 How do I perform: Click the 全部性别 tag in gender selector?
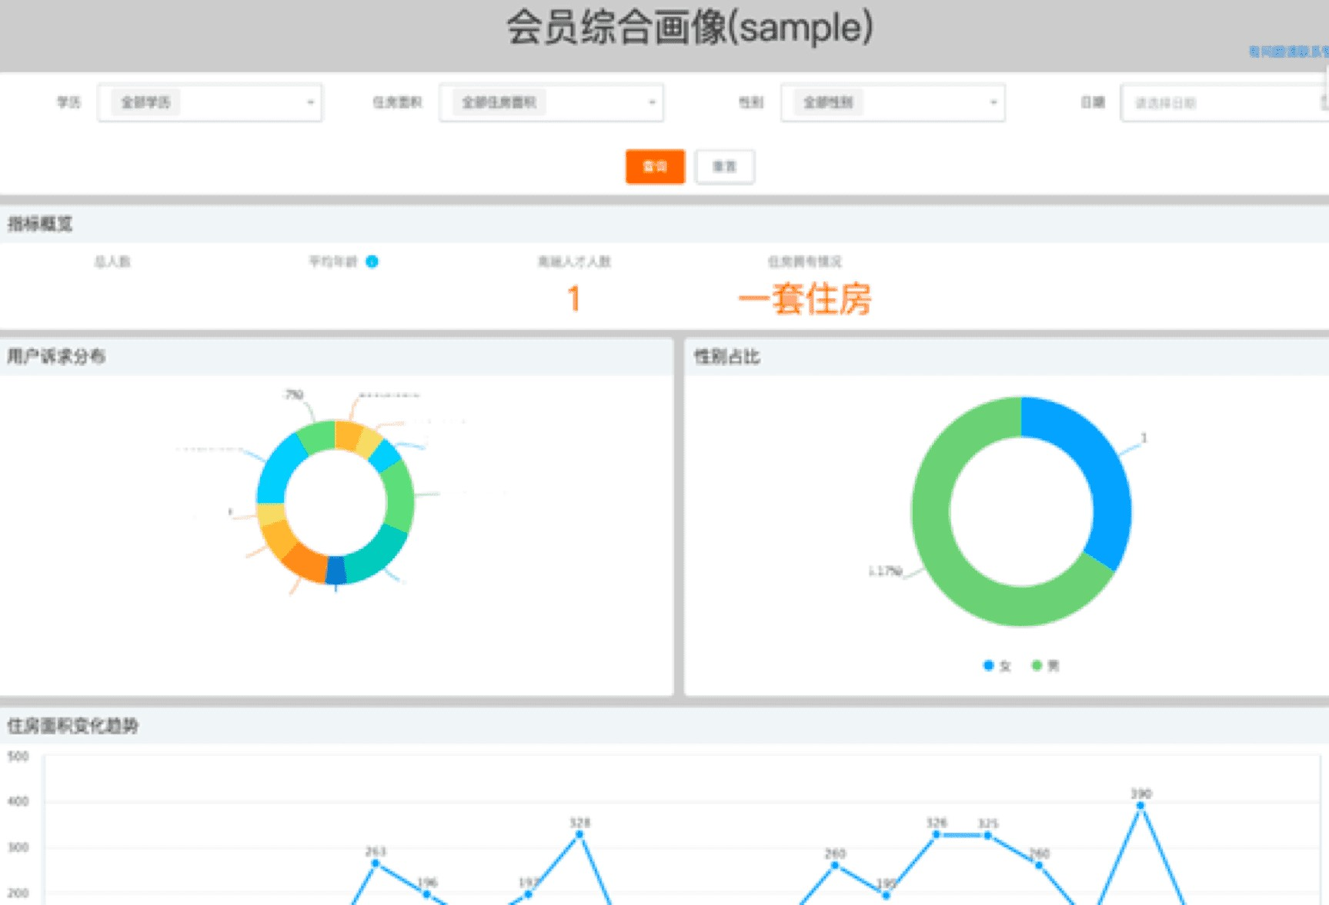click(828, 102)
